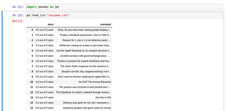Click the stars column header
This screenshot has height=111, width=226.
(51, 24)
